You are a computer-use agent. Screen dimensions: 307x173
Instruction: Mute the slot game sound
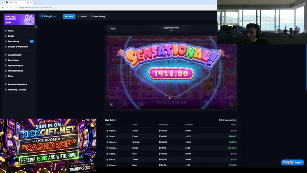(111, 105)
